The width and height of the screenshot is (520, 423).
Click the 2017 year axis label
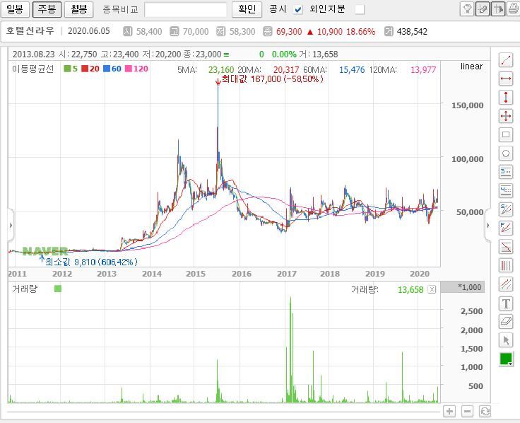click(287, 274)
